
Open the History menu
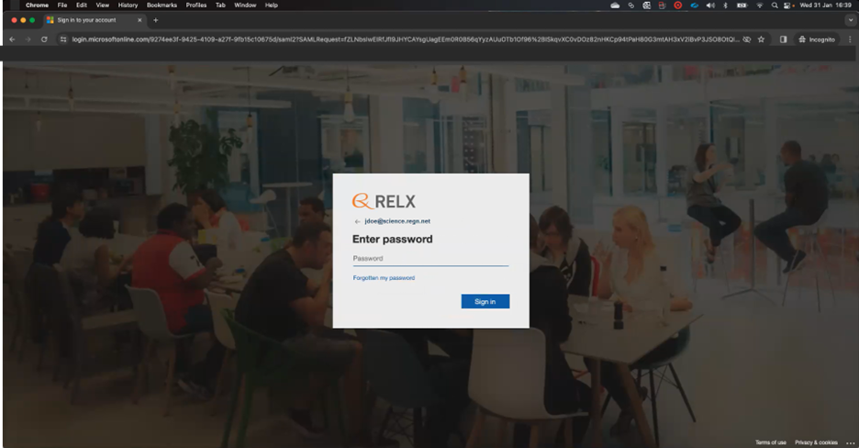128,5
